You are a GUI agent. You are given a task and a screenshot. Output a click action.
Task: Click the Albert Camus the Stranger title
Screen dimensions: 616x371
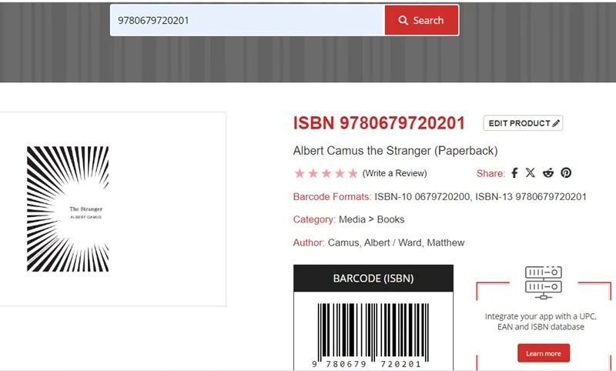(x=395, y=151)
